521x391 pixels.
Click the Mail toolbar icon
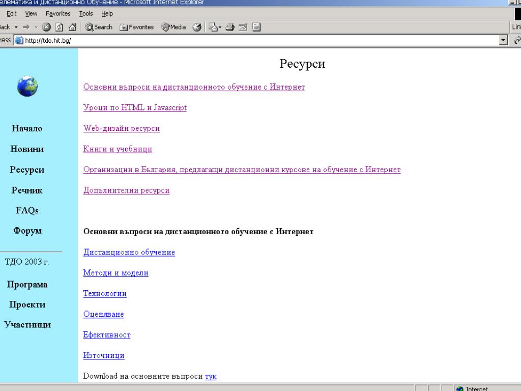tap(213, 27)
